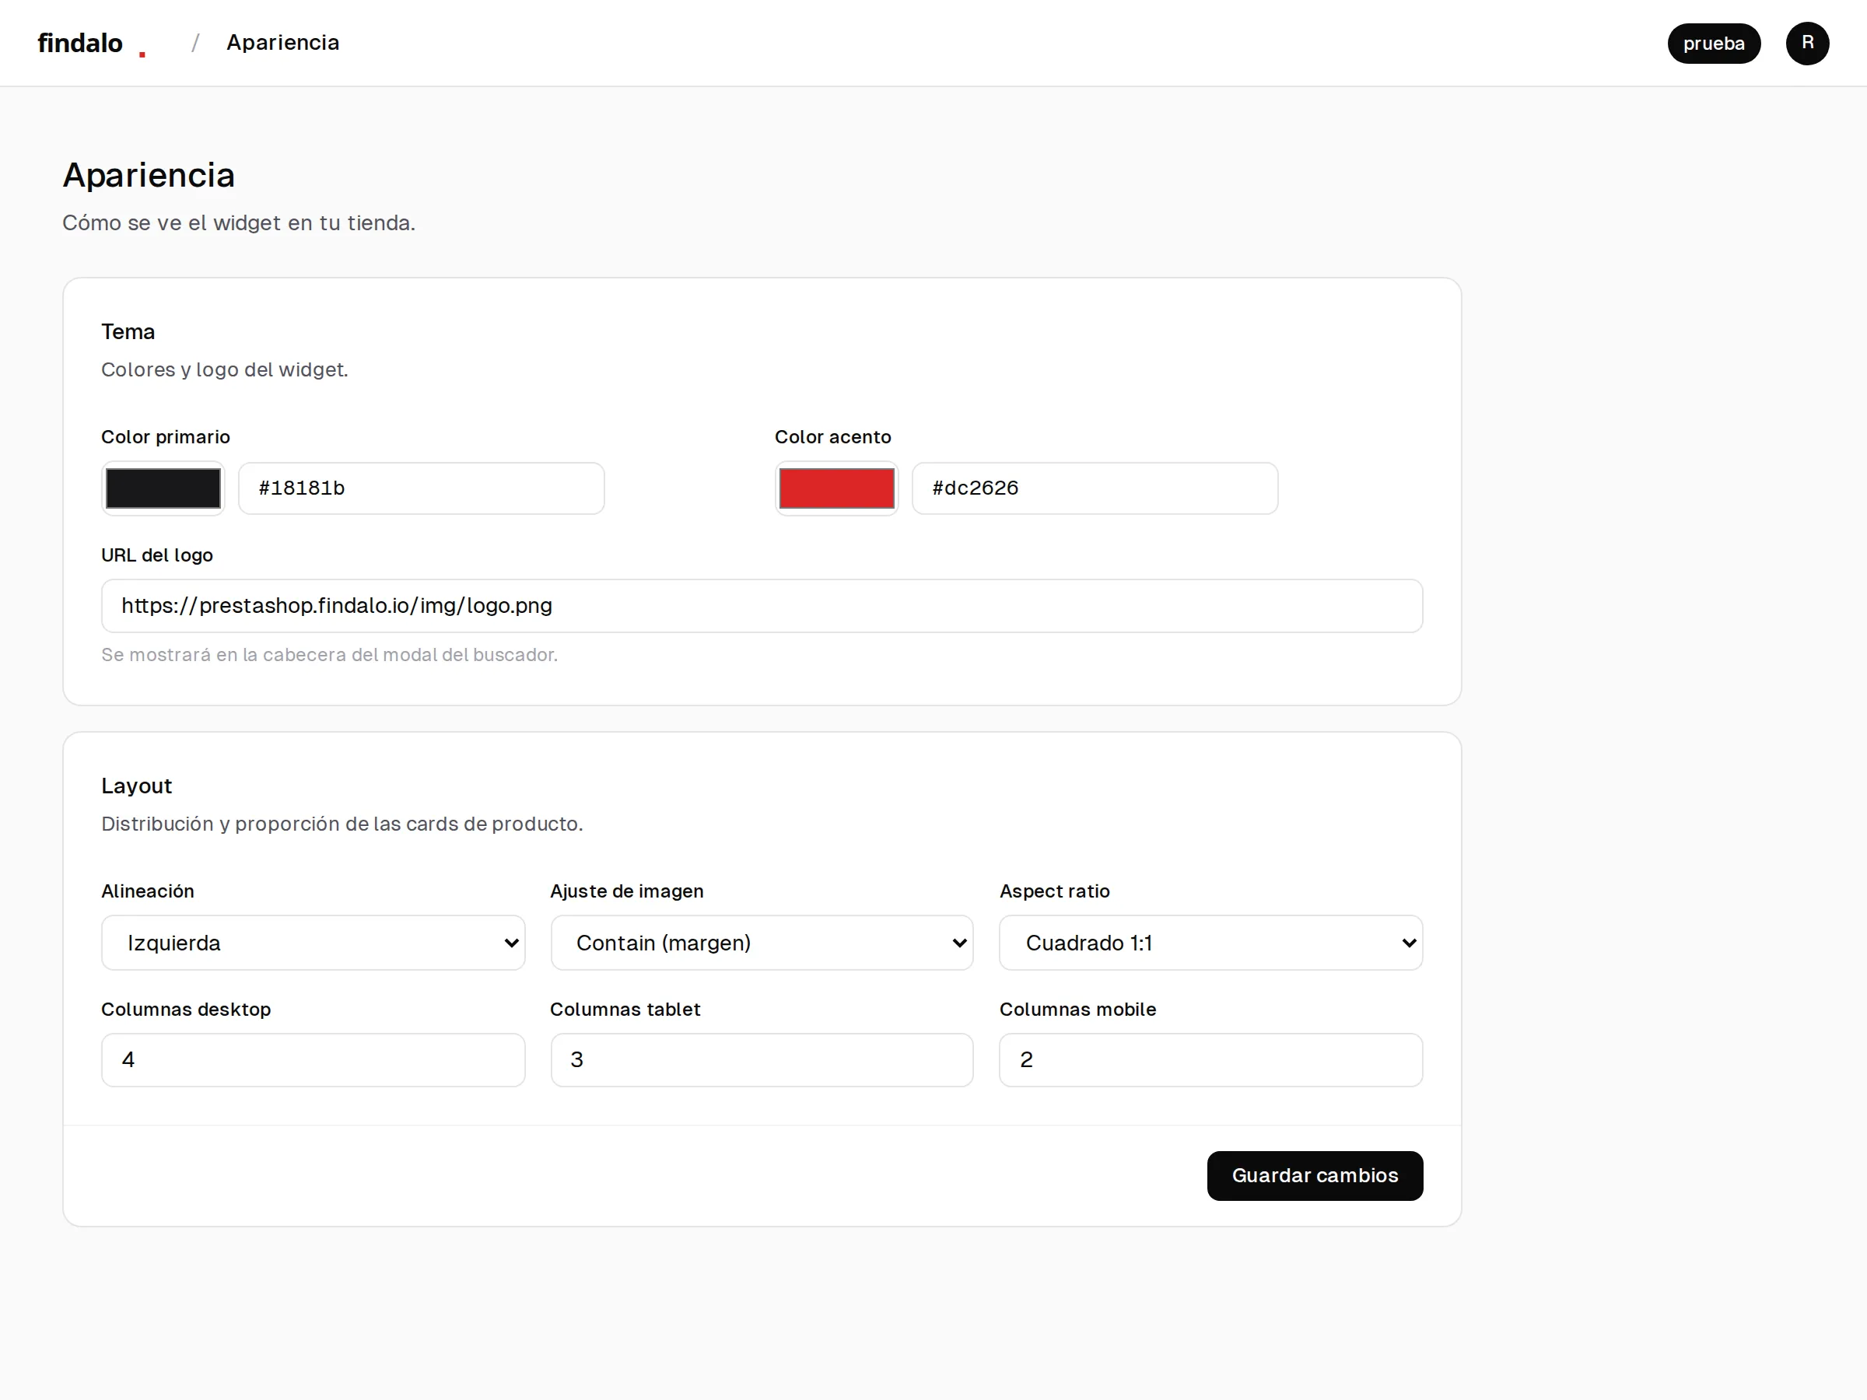Click the Color primario label
1867x1400 pixels.
[x=166, y=437]
